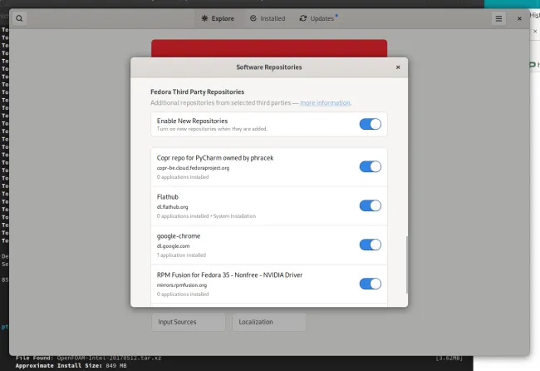Image resolution: width=540 pixels, height=371 pixels.
Task: Disable RPM Fusion NVIDIA Driver repository
Action: click(x=371, y=284)
